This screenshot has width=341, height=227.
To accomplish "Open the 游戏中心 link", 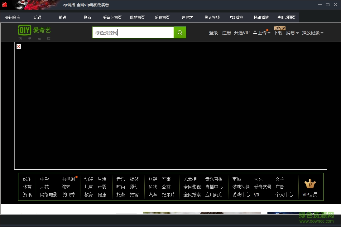I will pyautogui.click(x=241, y=195).
